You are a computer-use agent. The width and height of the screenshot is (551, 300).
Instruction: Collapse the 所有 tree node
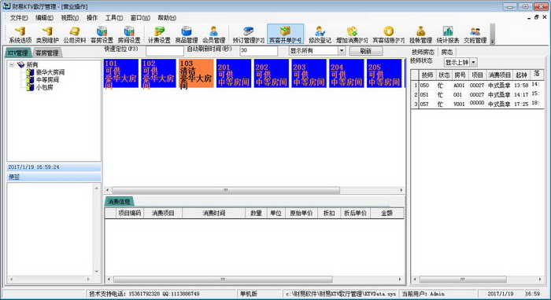click(x=12, y=65)
